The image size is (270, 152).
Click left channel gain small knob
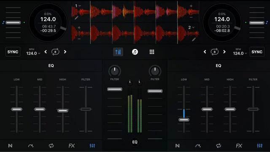(130, 83)
